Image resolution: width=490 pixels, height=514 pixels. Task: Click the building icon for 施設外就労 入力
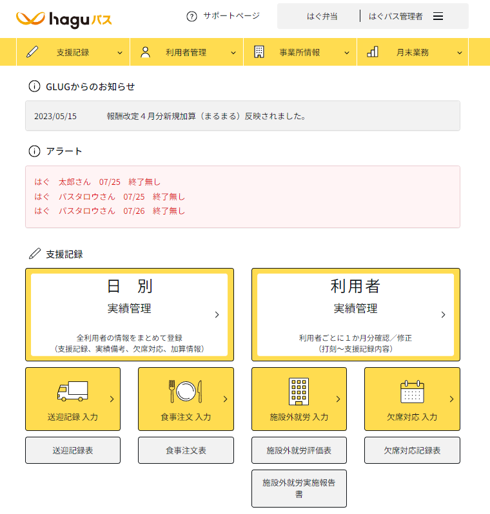coord(299,391)
